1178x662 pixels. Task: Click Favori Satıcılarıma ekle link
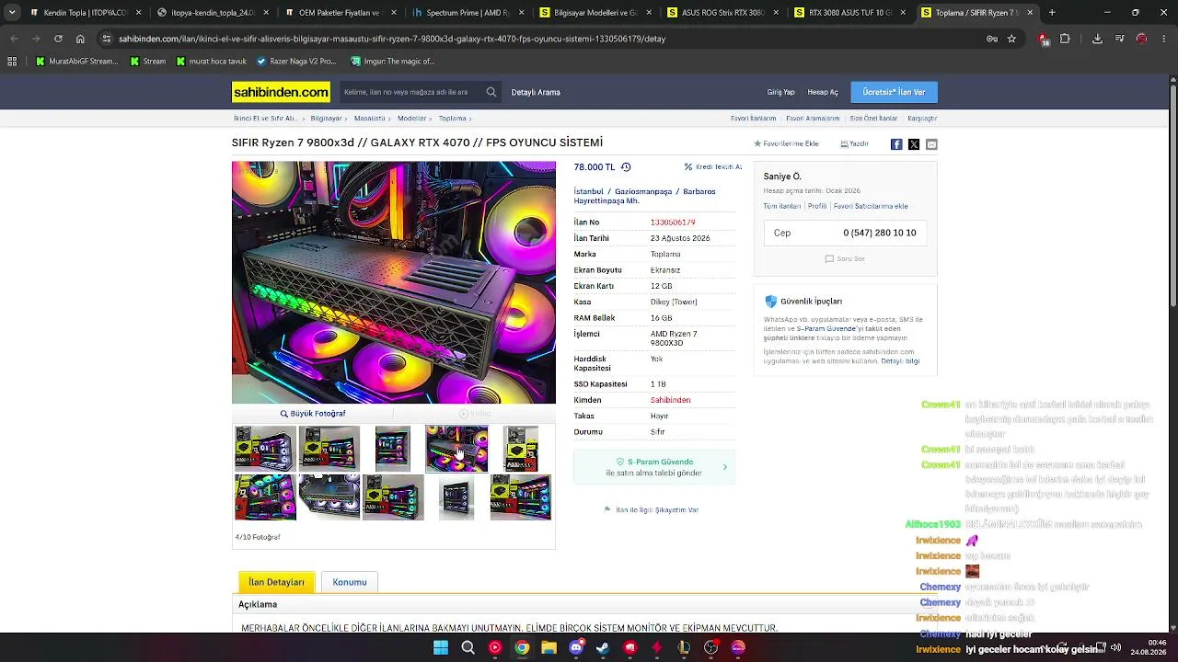pyautogui.click(x=871, y=206)
